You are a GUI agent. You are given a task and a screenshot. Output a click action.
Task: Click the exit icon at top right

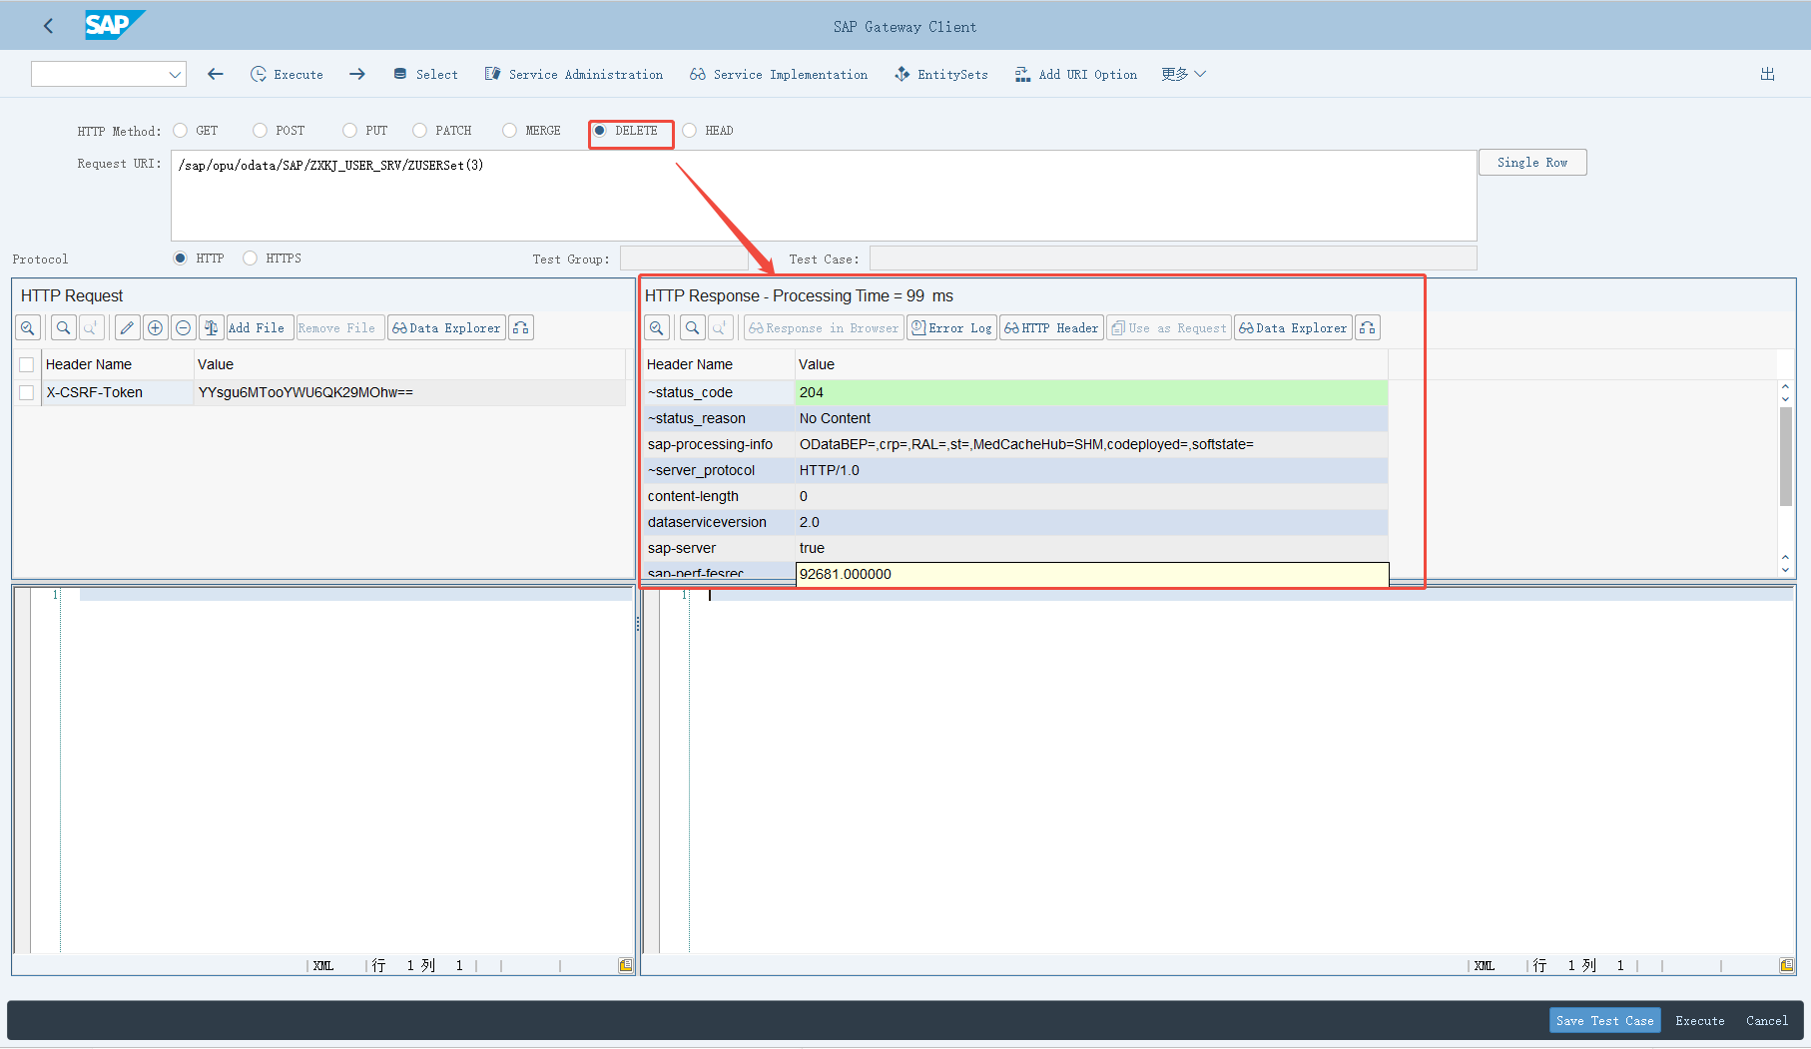click(1767, 74)
